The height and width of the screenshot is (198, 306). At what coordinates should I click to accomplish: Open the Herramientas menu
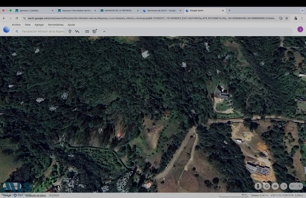click(x=55, y=25)
